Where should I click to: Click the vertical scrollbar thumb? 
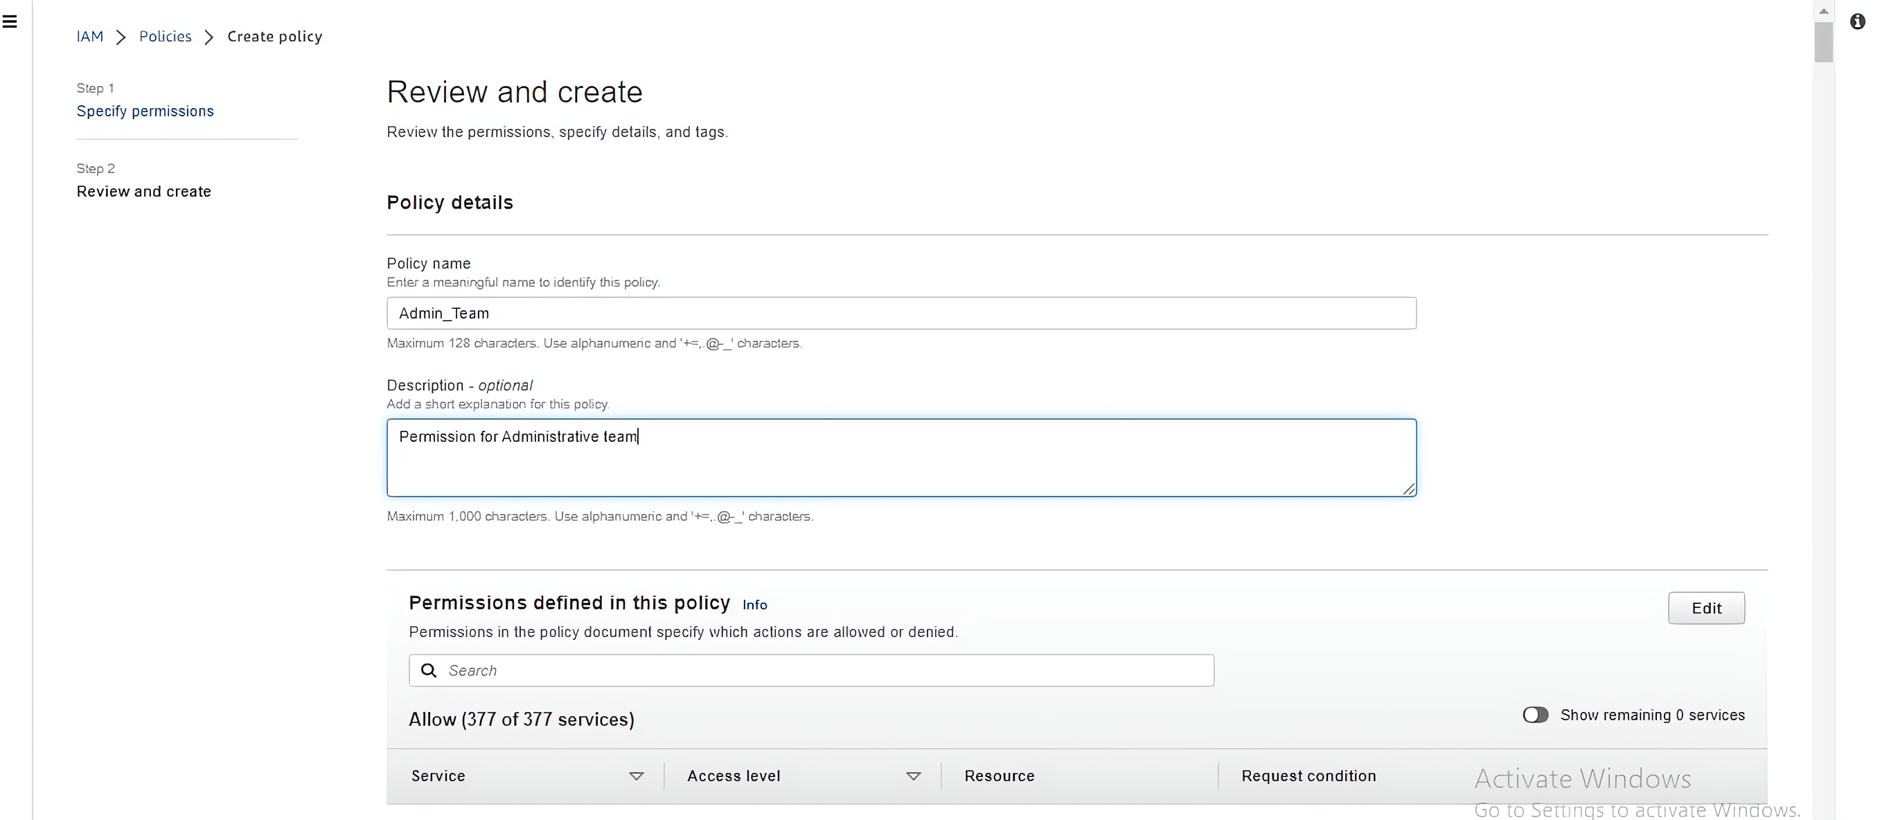1823,42
